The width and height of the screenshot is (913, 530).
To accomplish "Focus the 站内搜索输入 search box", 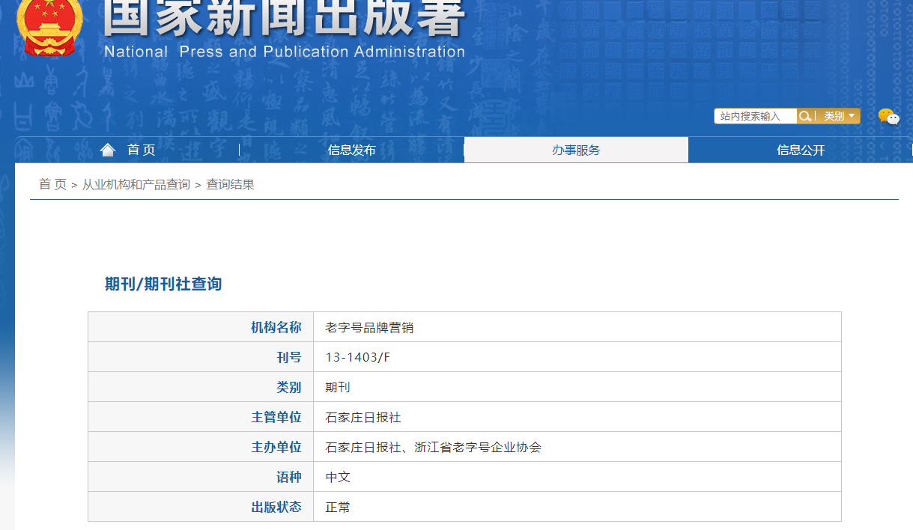I will point(755,116).
